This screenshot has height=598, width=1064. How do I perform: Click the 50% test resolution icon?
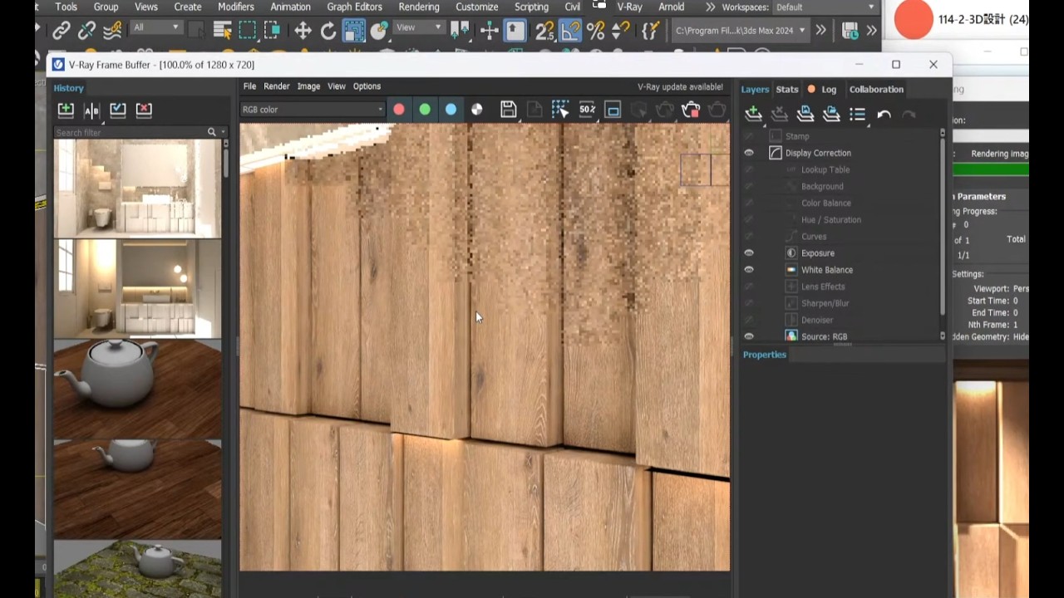[x=587, y=110]
